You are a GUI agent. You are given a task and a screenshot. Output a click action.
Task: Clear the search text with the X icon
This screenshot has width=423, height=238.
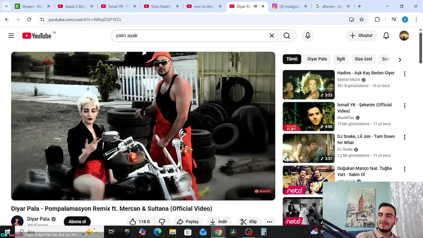(272, 36)
